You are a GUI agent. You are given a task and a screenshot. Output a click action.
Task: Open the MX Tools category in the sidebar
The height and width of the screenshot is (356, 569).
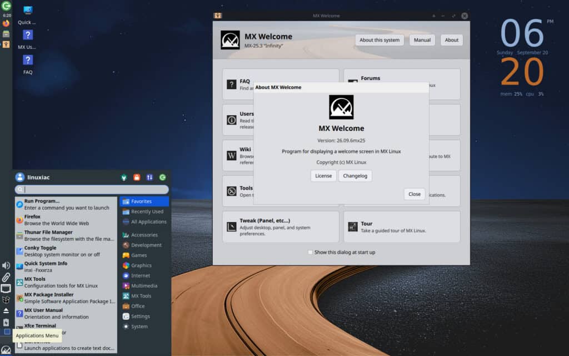pos(144,296)
